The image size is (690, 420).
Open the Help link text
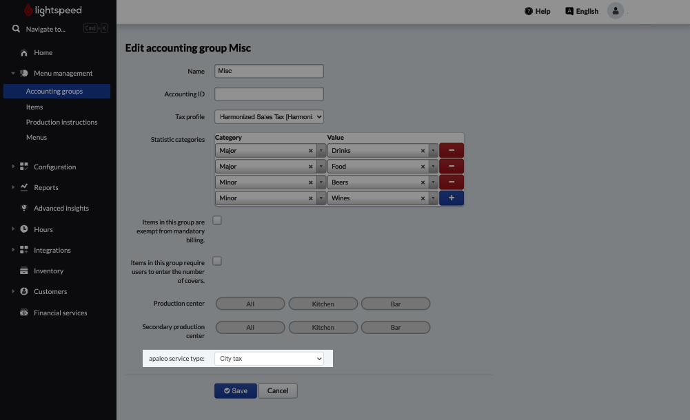542,12
